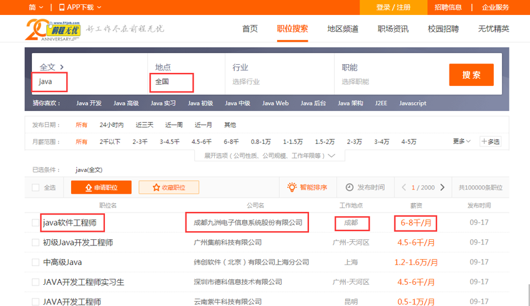This screenshot has width=530, height=306.
Task: Select suggestion Java Web
Action: tap(275, 103)
